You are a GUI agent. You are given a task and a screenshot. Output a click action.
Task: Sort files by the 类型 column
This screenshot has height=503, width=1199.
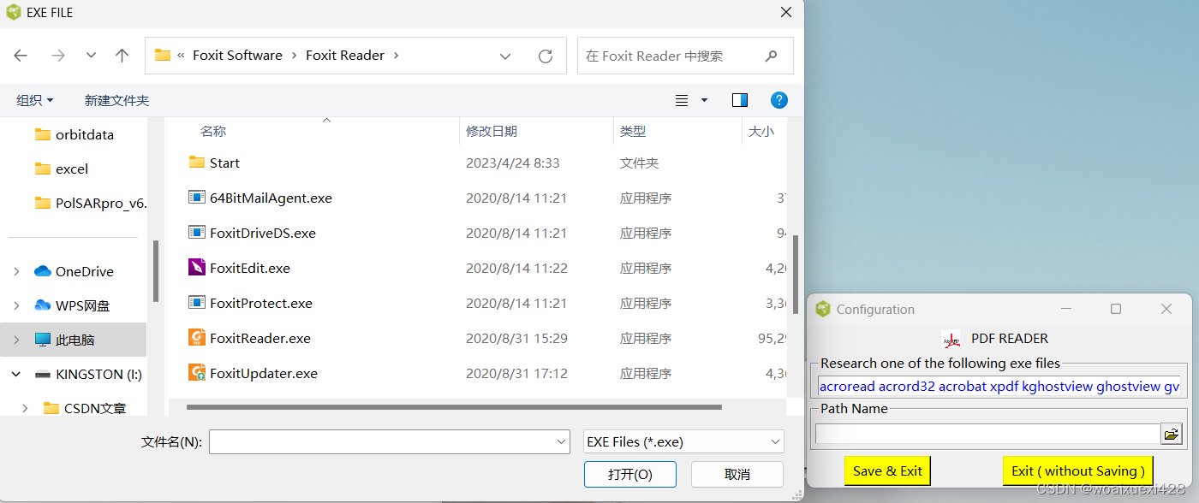(633, 131)
